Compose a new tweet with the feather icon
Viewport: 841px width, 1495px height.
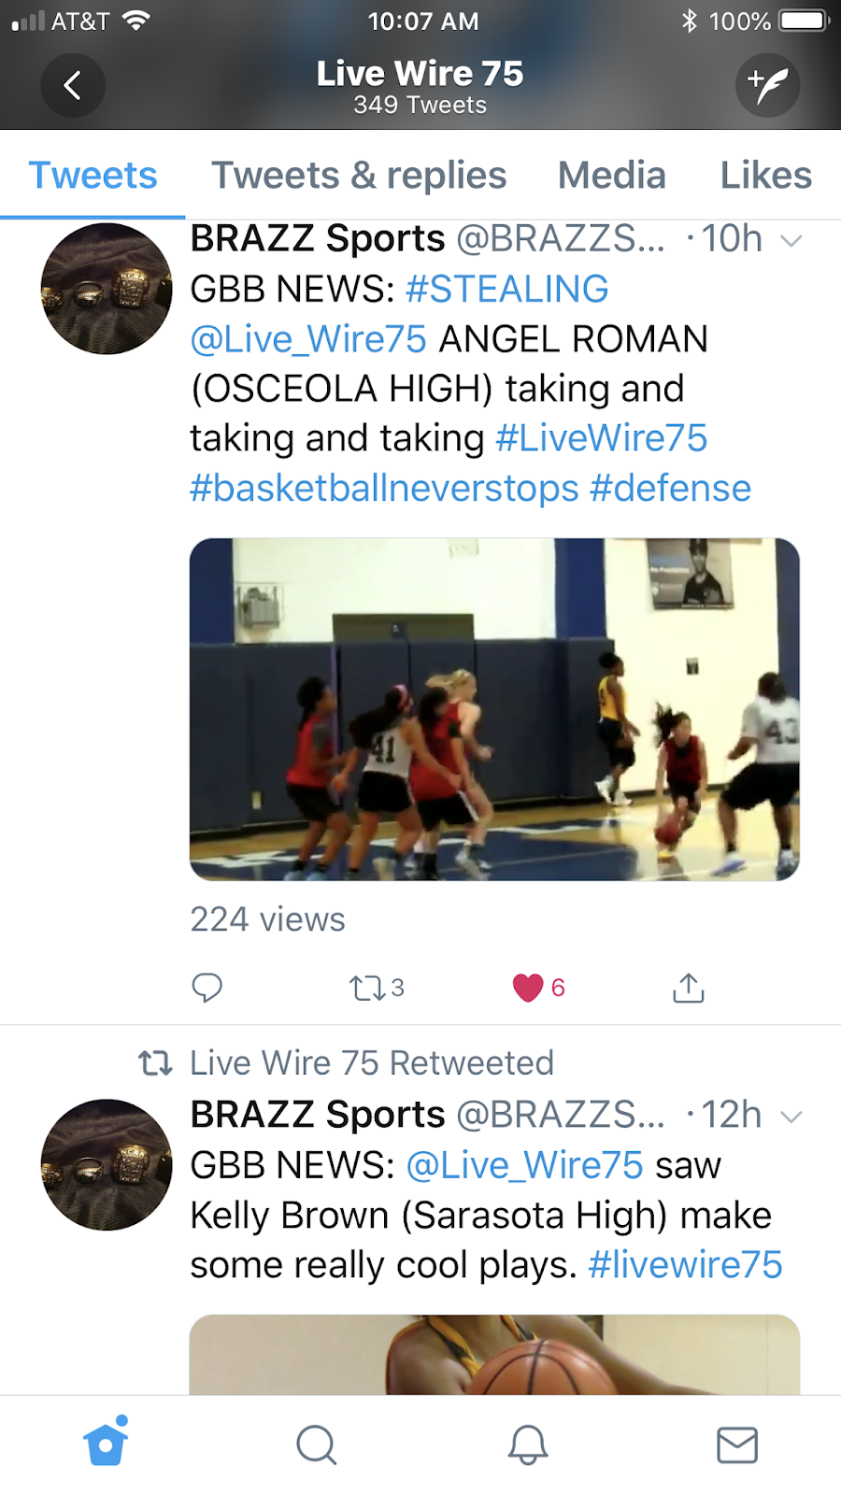[x=768, y=86]
